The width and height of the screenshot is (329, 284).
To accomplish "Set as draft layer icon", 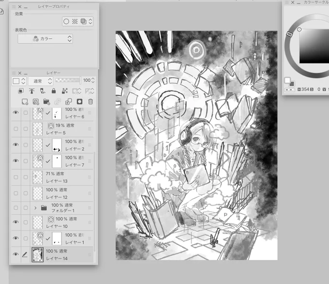I will (43, 91).
